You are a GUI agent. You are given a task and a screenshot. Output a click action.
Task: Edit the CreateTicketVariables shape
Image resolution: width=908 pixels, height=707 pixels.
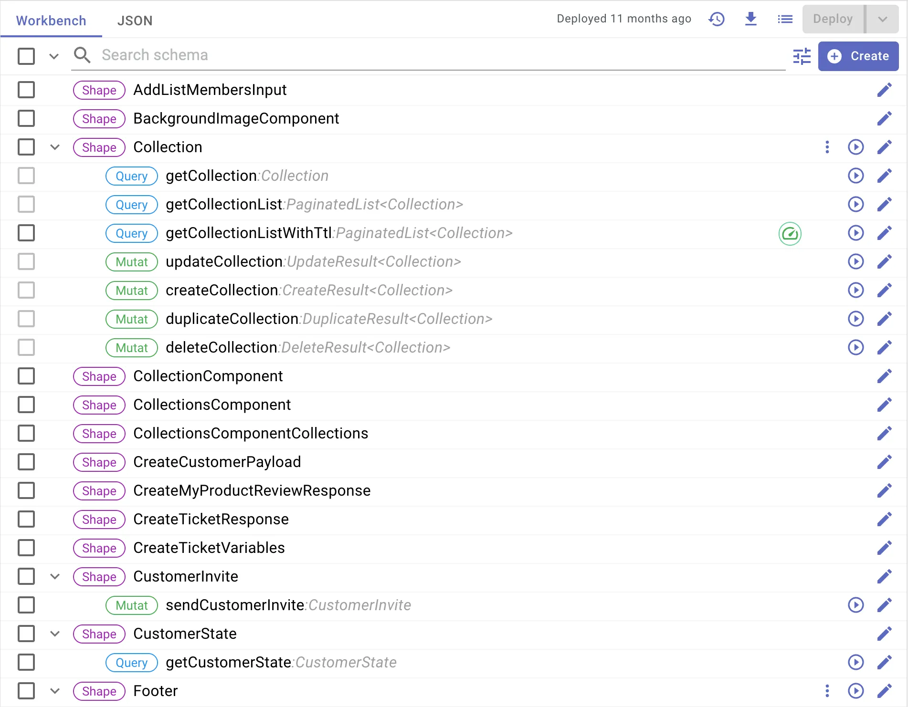pos(885,548)
